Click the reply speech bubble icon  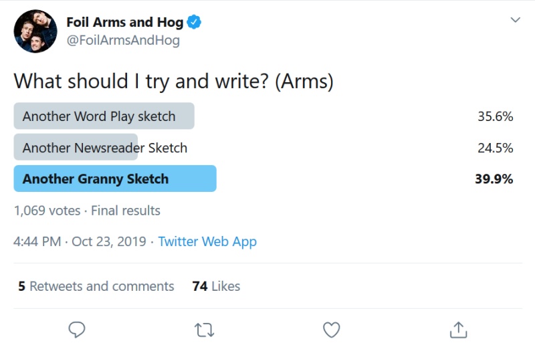(77, 330)
